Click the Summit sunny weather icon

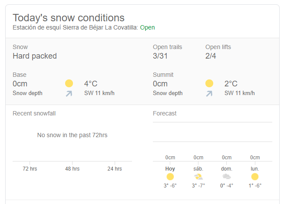[x=209, y=83]
